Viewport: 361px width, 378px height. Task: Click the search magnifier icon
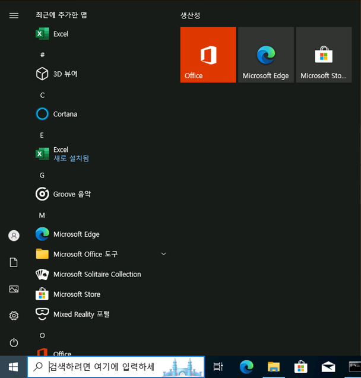pos(38,367)
